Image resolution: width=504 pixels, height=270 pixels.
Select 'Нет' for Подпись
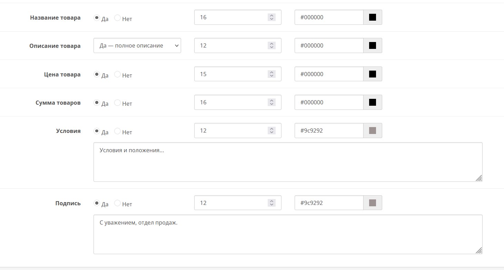[117, 203]
